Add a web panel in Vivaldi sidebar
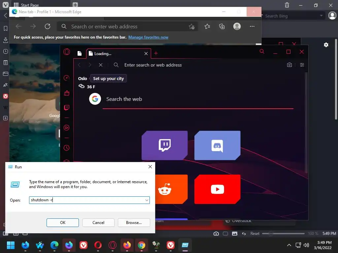Viewport: 338px width, 253px height. [x=6, y=118]
